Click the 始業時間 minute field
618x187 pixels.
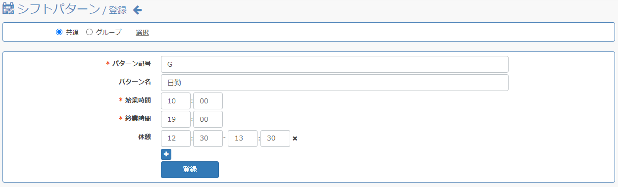[208, 101]
